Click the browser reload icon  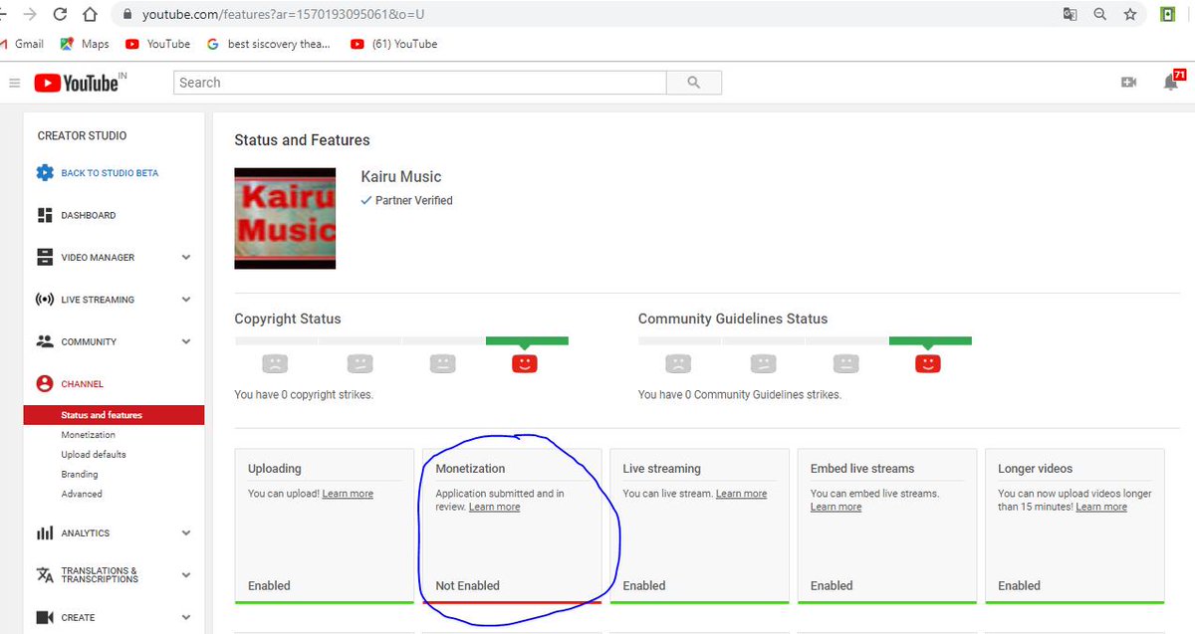pyautogui.click(x=60, y=15)
